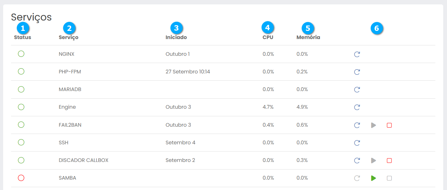Click the greyed restart icon for SAMBA

357,178
